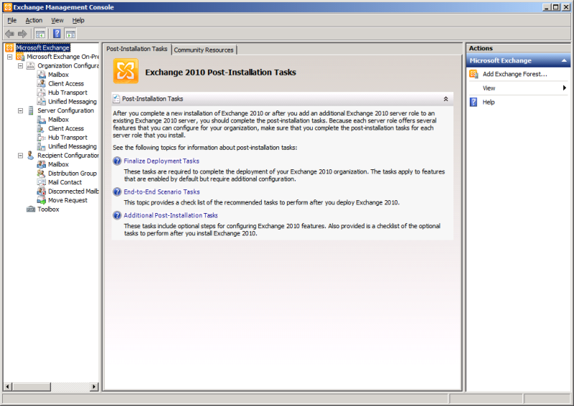Collapse the Server Configuration tree node

[20, 111]
